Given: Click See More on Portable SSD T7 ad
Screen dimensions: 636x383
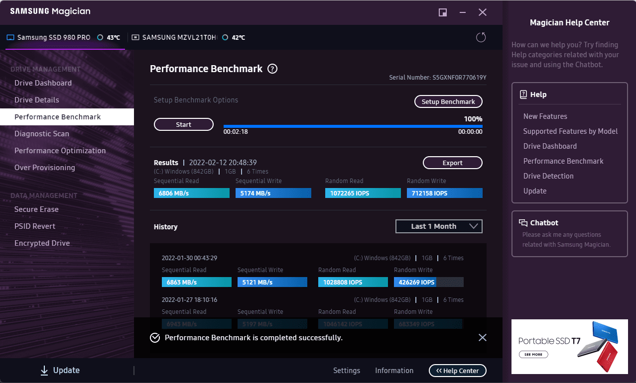Looking at the screenshot, I should click(x=533, y=355).
